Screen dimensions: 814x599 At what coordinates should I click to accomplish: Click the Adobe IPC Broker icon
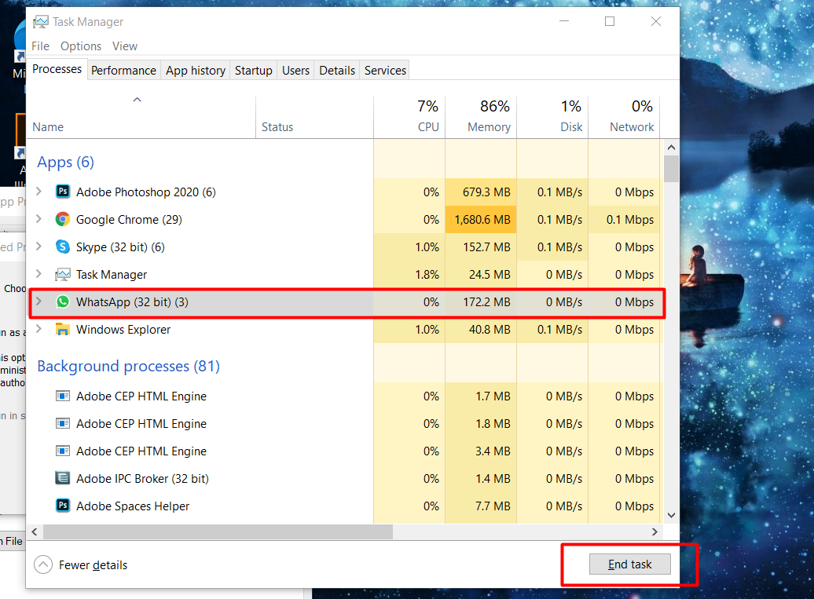(x=63, y=477)
